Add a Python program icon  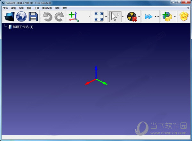point(167,17)
